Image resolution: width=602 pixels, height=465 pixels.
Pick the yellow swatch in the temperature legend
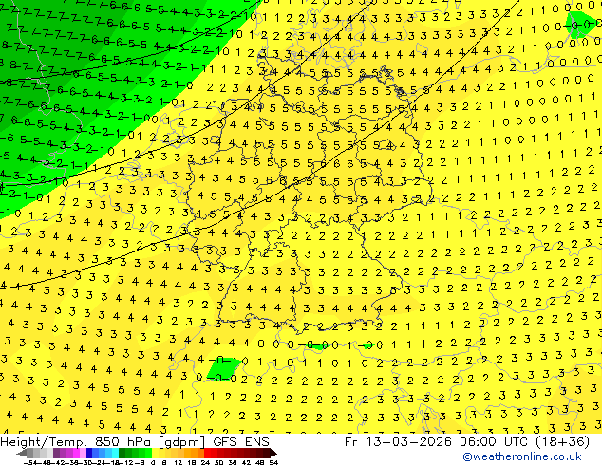(x=155, y=453)
